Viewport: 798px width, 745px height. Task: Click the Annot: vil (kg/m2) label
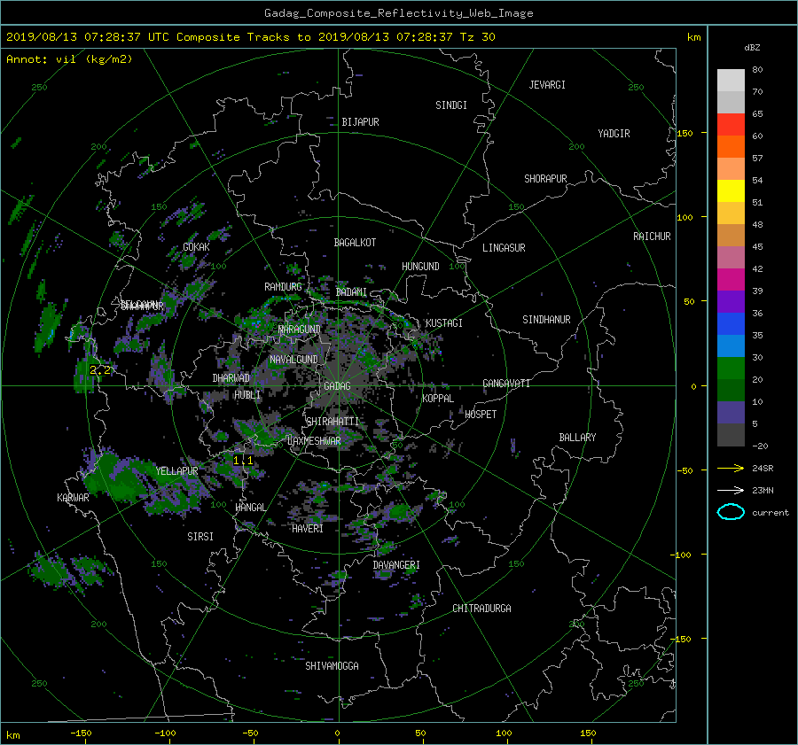click(x=69, y=59)
